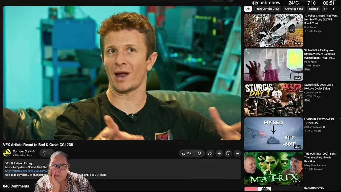Click the "4.9M 4w ago" view count
This screenshot has height=192, width=341.
(313, 131)
